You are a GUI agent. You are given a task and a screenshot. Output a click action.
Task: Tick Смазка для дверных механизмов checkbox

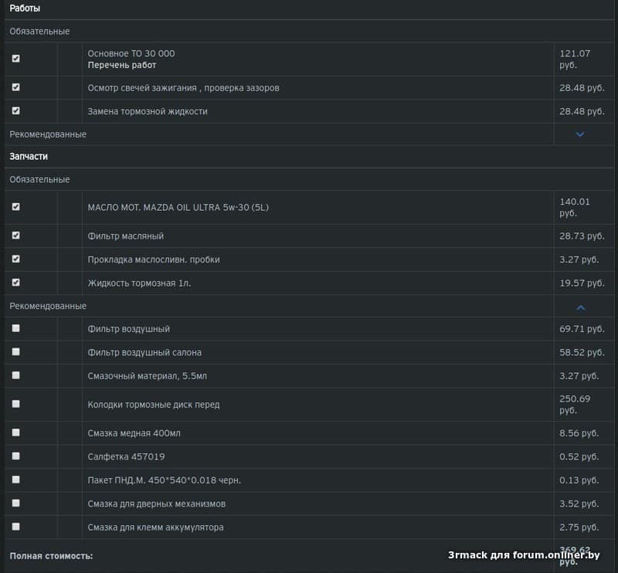[16, 503]
